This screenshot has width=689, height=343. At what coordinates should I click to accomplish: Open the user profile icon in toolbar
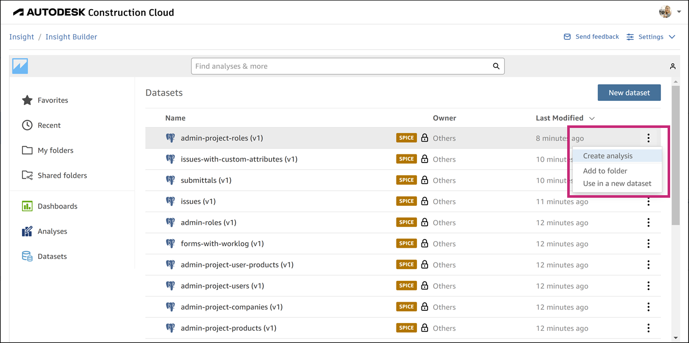click(x=673, y=66)
